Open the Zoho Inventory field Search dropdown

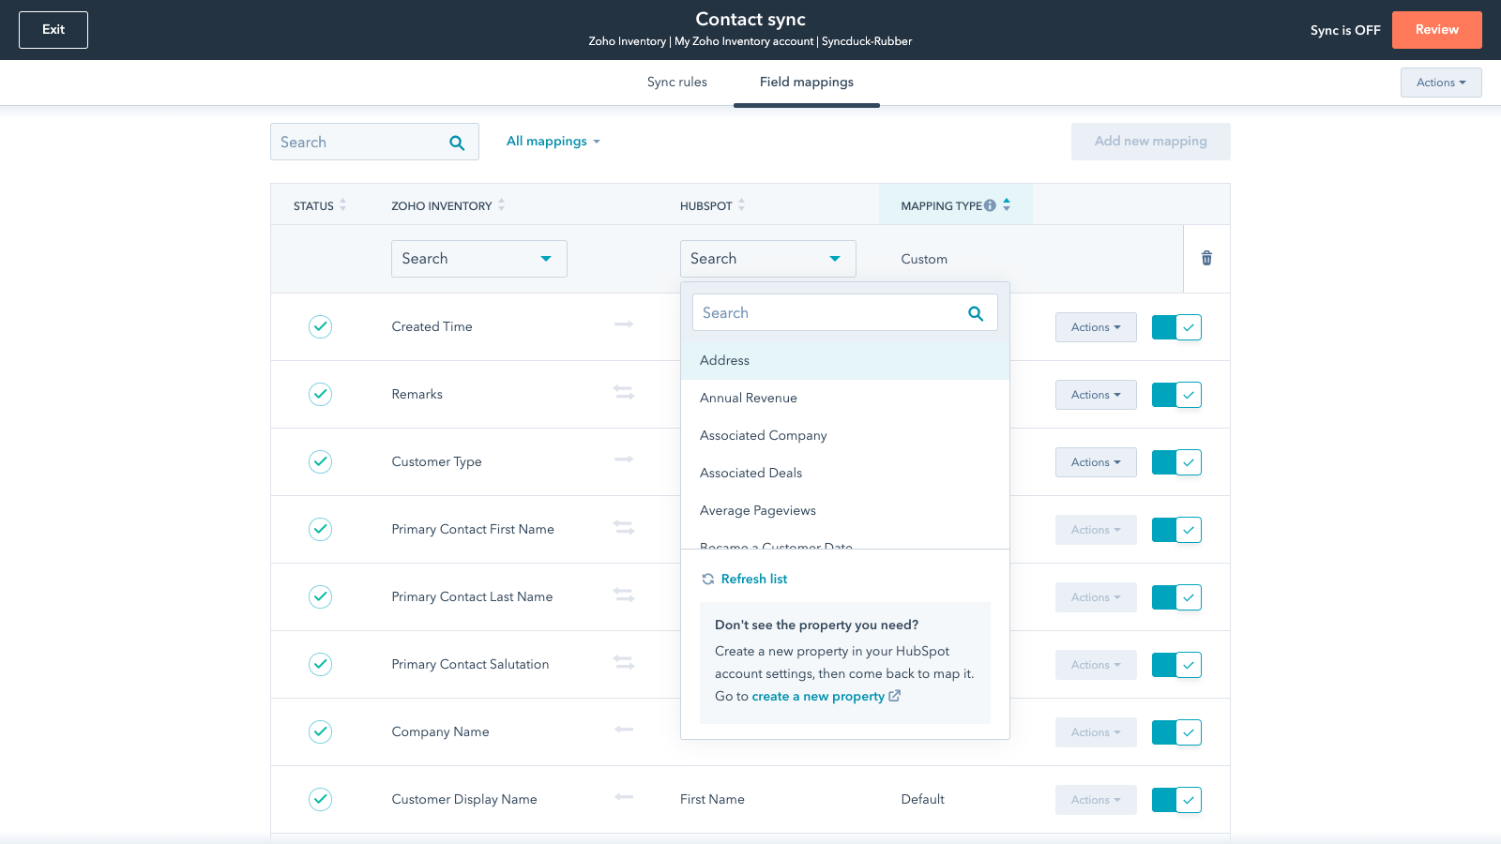[478, 259]
